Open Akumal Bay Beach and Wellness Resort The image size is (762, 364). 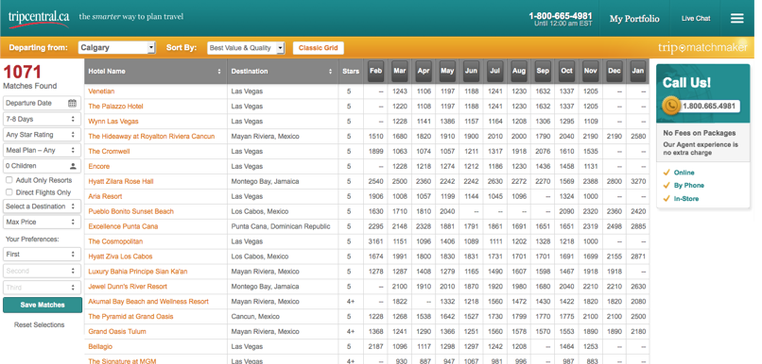pyautogui.click(x=148, y=302)
